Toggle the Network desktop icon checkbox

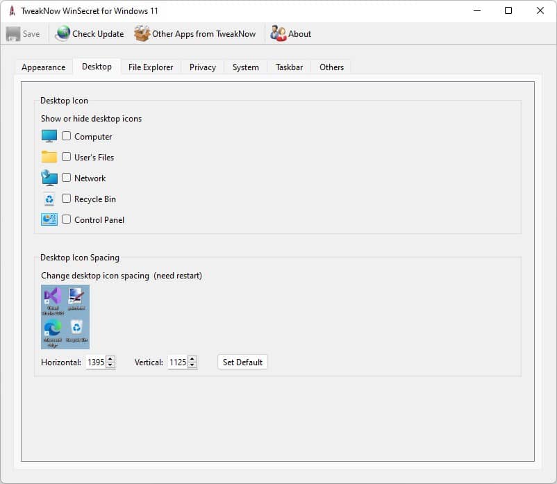[x=66, y=178]
